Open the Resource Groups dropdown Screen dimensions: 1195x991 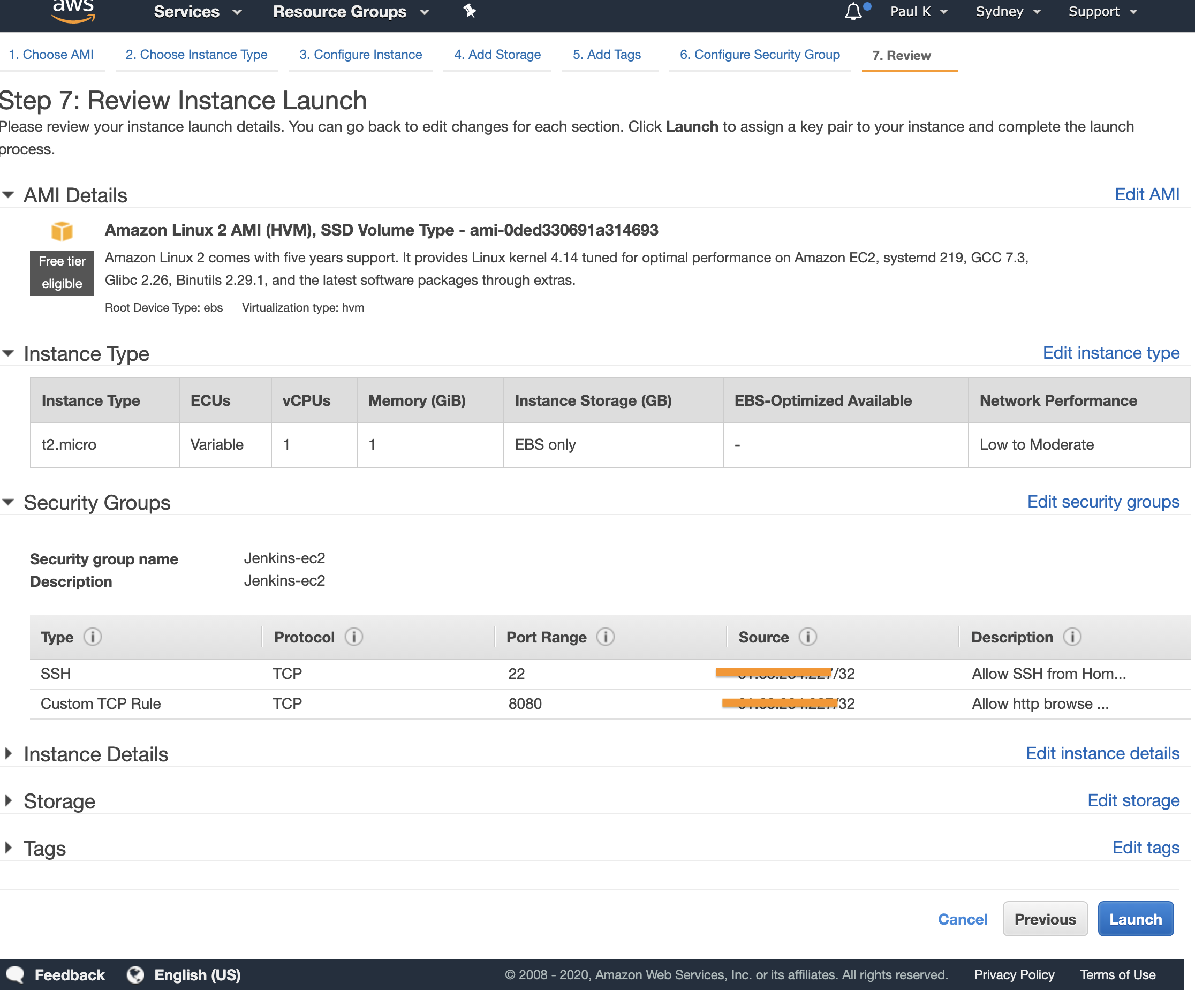click(351, 11)
